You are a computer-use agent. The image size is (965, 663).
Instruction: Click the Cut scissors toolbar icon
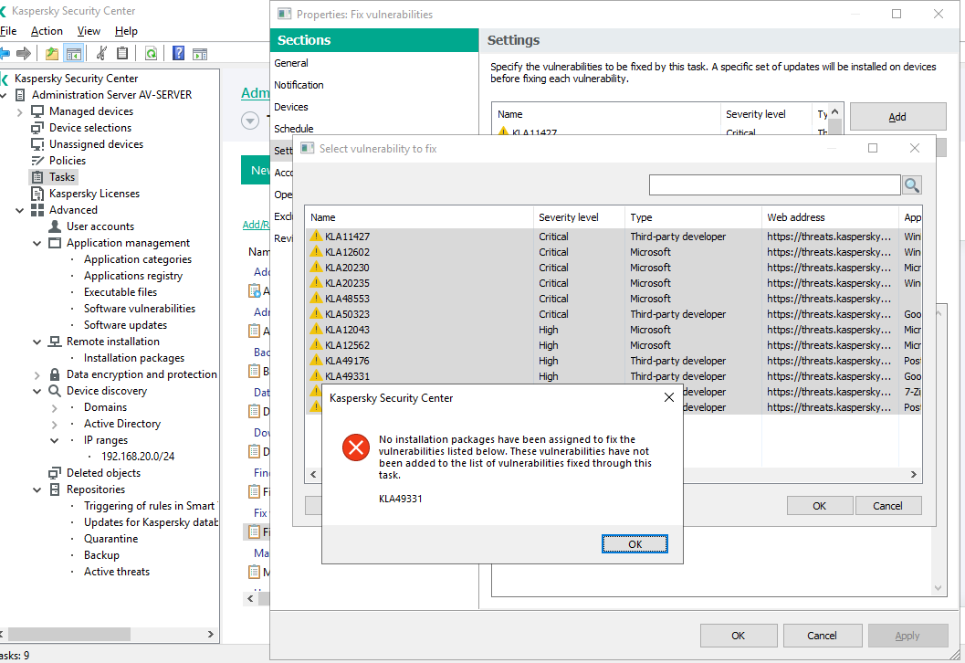(x=101, y=53)
